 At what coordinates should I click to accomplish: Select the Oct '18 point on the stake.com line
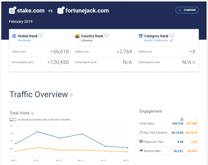click(x=37, y=132)
